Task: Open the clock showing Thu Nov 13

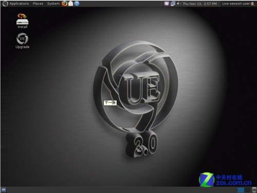Action: [x=199, y=4]
